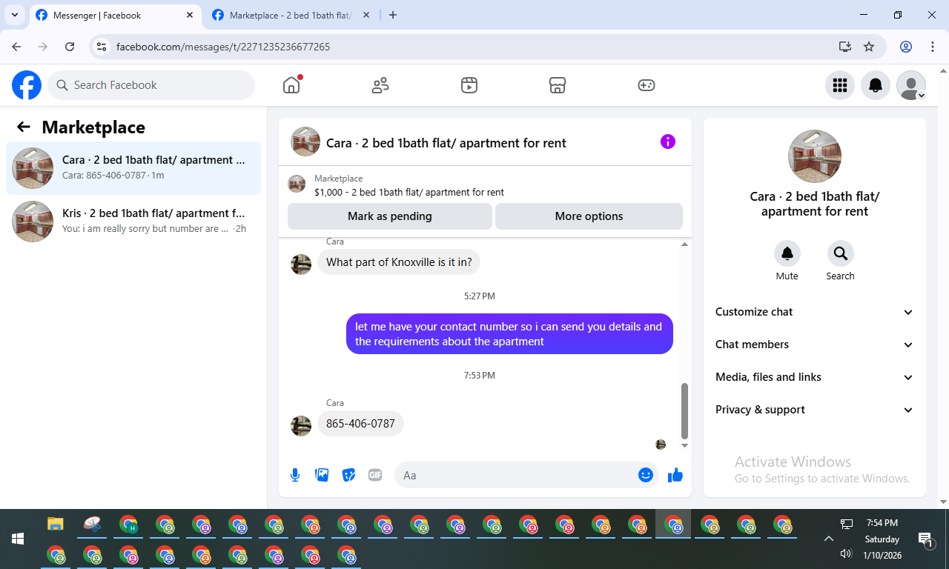Click the Cara conversation title header
Screen dimensions: 949x569
click(x=446, y=143)
